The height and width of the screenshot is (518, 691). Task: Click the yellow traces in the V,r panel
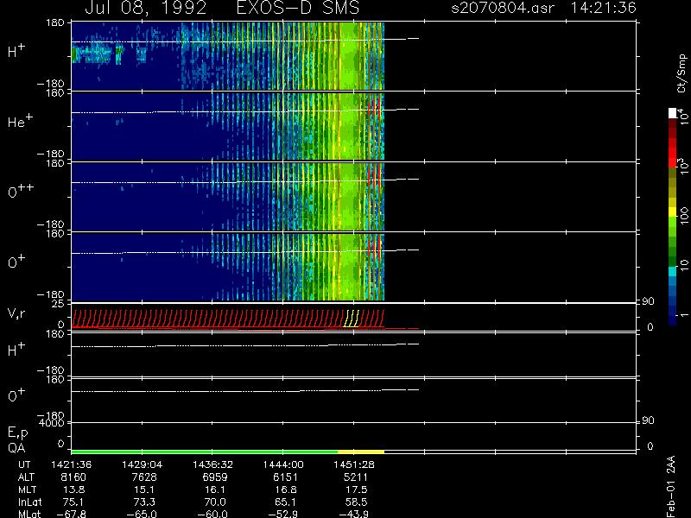[352, 318]
